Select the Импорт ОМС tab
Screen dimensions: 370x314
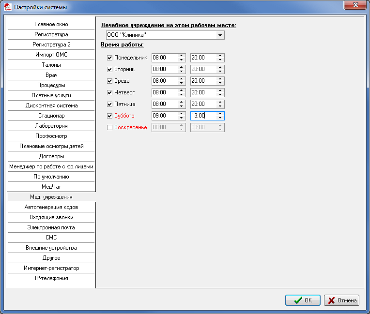click(x=51, y=55)
